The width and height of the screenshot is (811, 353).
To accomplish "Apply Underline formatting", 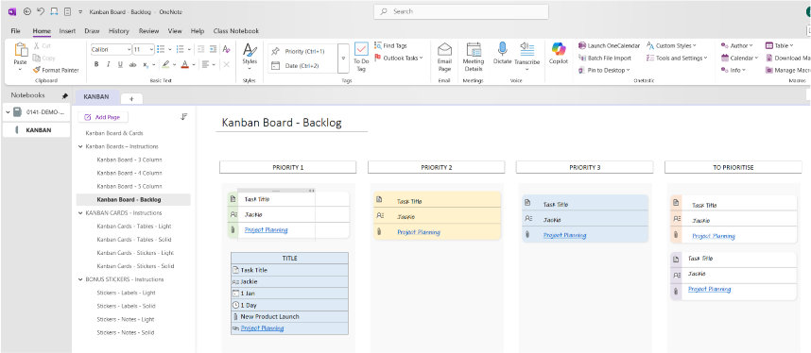I will (120, 64).
